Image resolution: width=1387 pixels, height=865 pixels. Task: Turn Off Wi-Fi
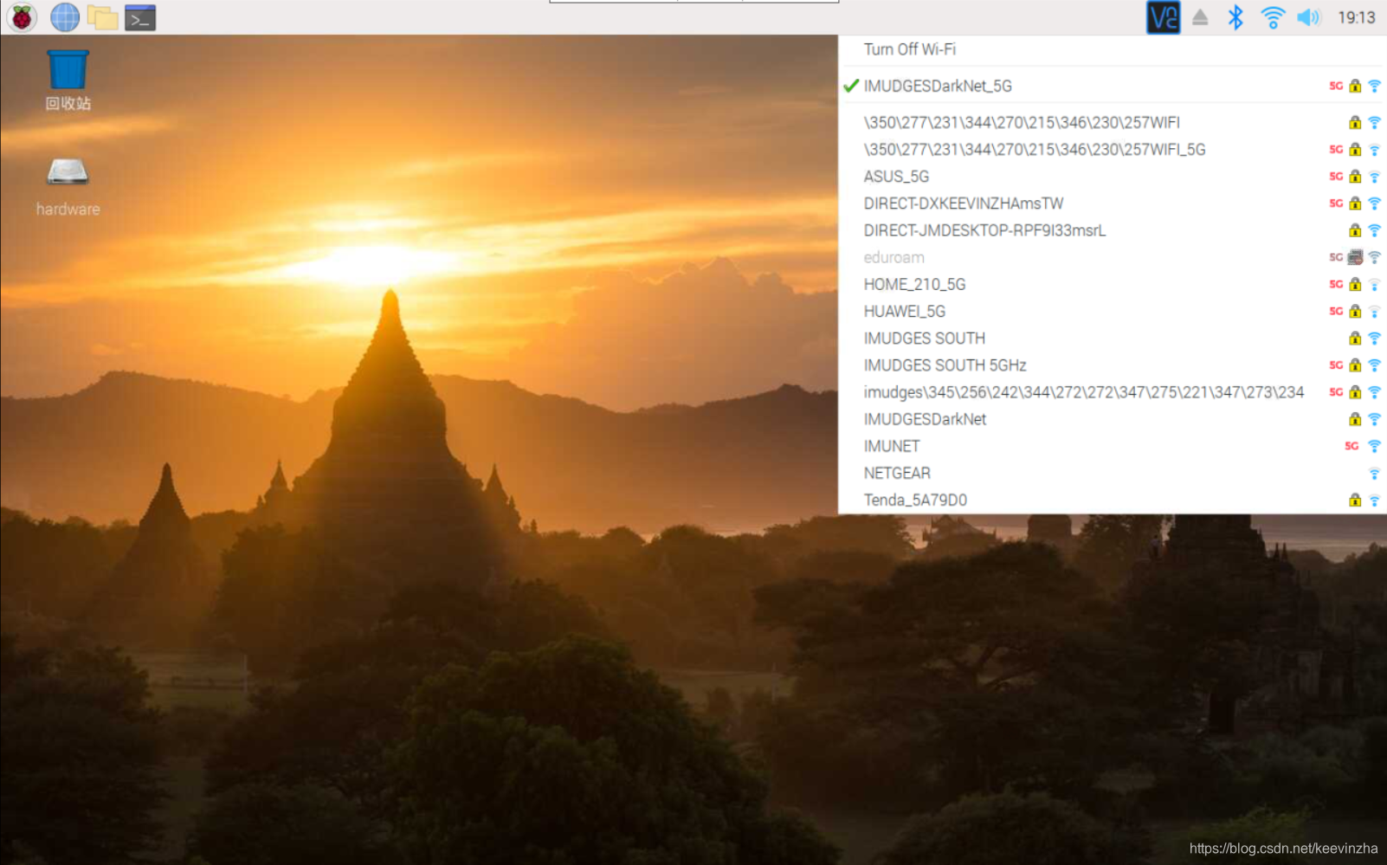click(909, 49)
